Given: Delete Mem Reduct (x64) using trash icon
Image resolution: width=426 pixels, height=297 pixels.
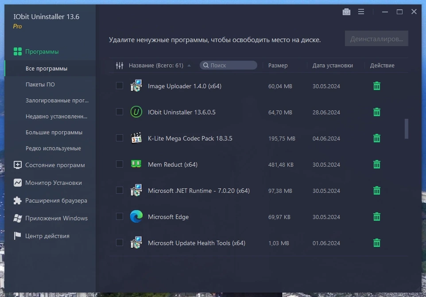Looking at the screenshot, I should point(376,164).
